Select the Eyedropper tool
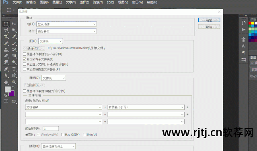Viewport: 257px width, 151px height. point(14,36)
